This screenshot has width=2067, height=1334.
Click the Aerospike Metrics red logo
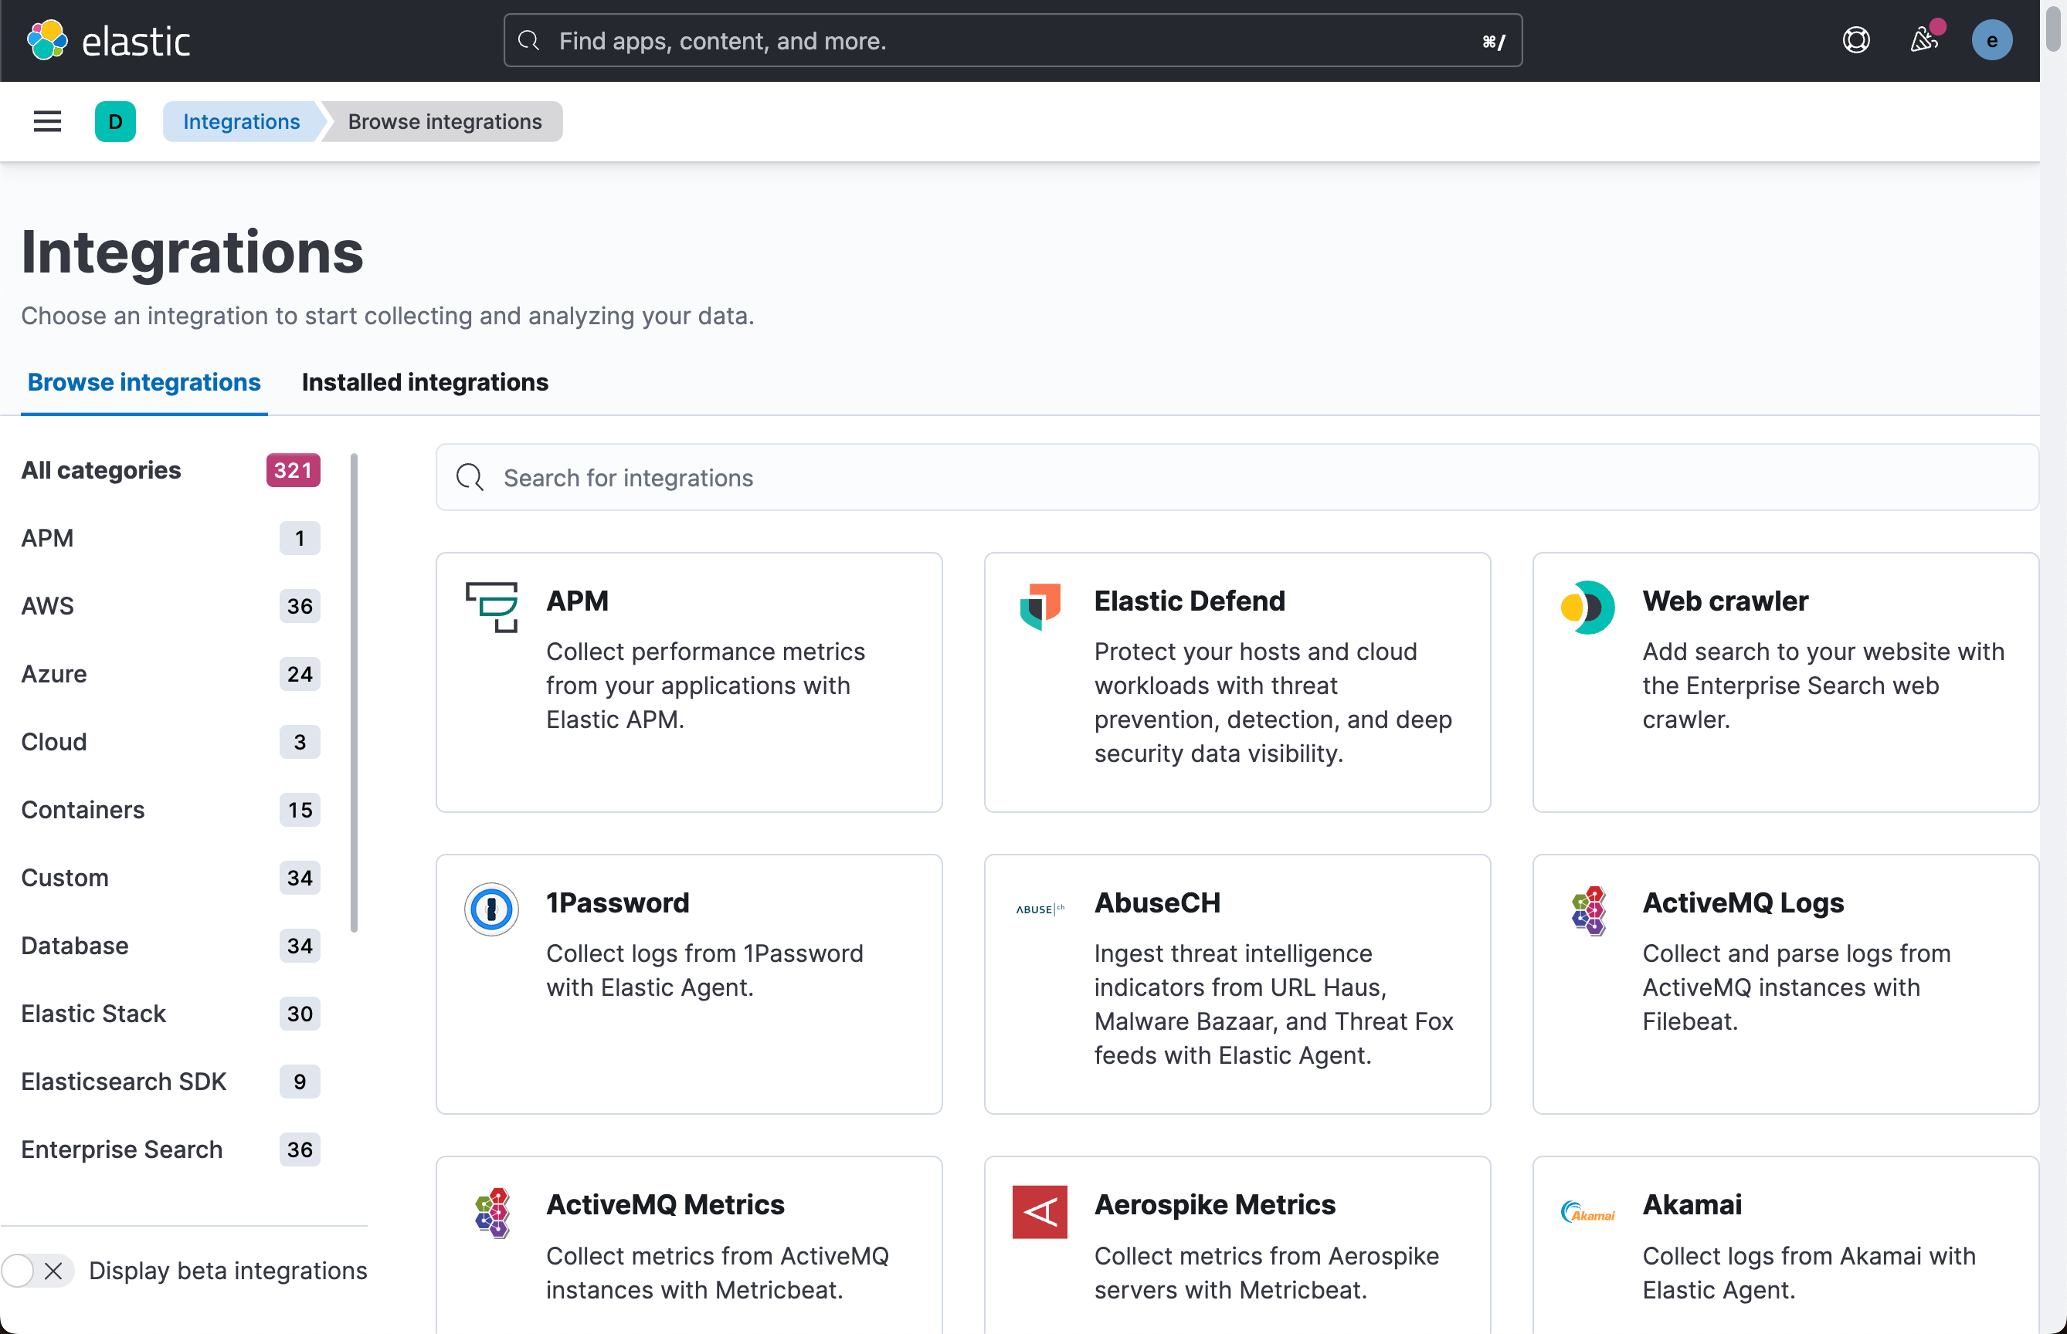(x=1039, y=1211)
